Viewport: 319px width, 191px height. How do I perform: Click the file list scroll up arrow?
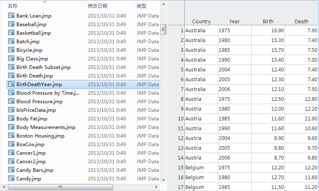pyautogui.click(x=164, y=4)
